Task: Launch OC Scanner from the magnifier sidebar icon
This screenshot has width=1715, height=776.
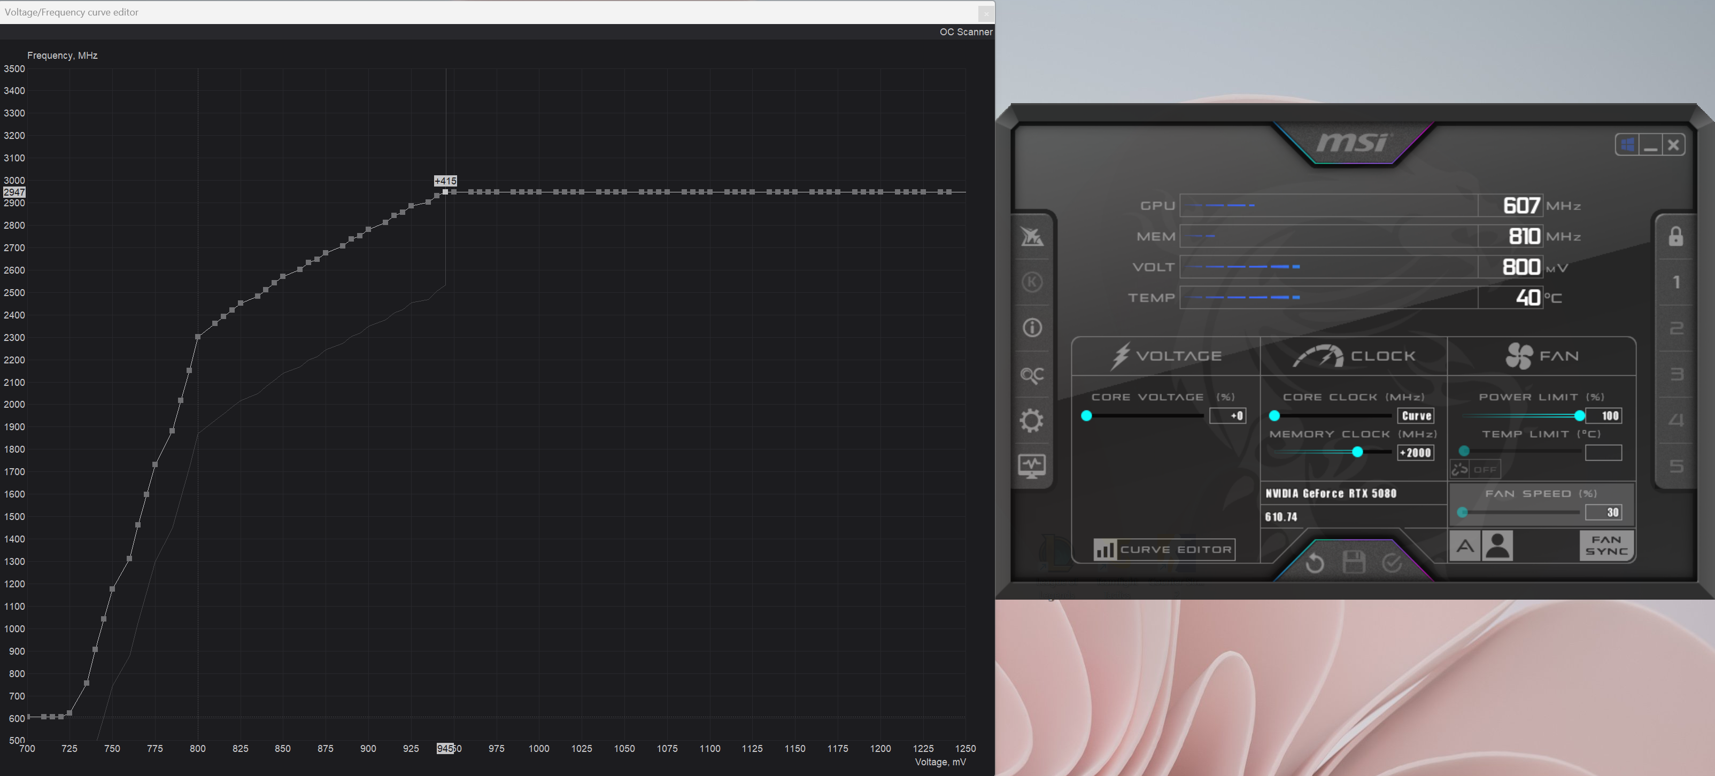Action: 1032,375
